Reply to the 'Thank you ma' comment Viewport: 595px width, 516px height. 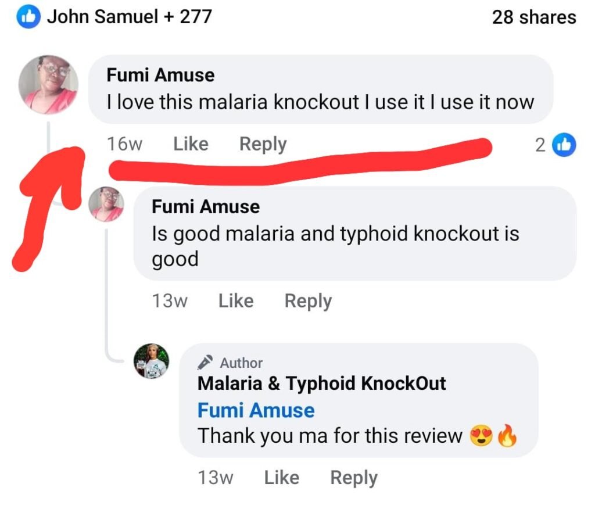[353, 478]
